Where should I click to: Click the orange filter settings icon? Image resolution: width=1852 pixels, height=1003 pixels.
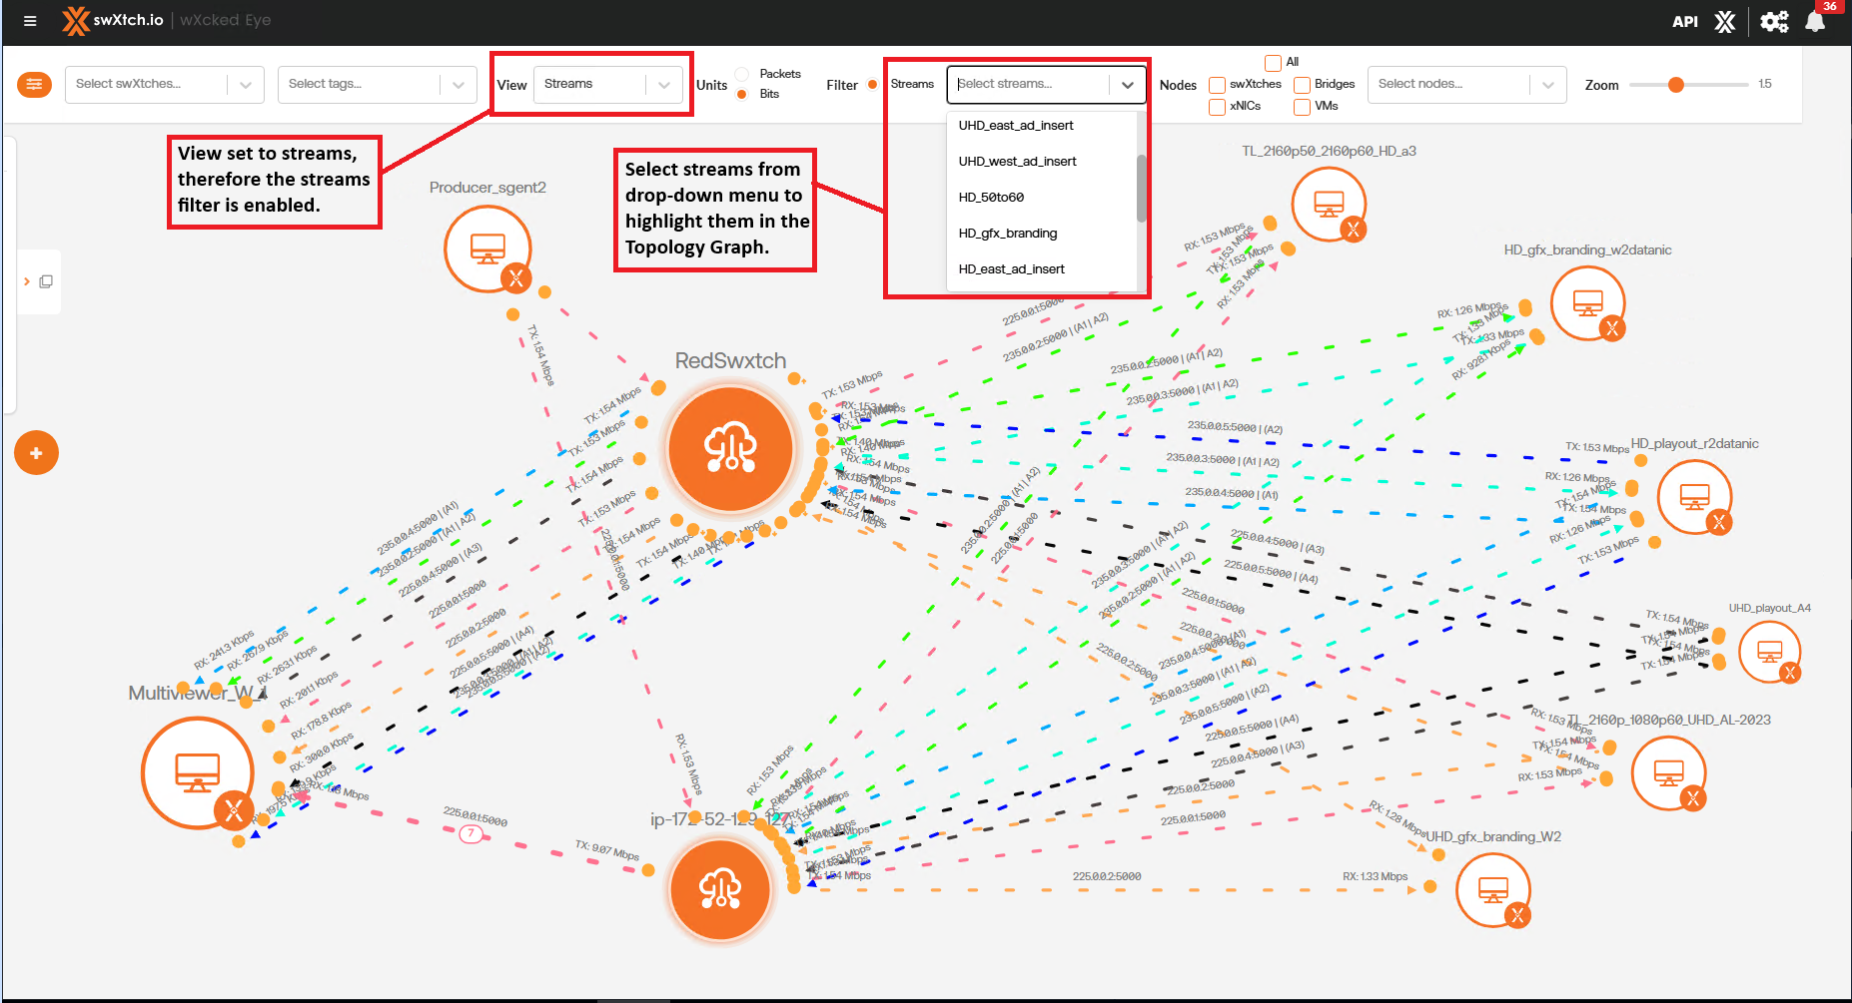tap(34, 85)
